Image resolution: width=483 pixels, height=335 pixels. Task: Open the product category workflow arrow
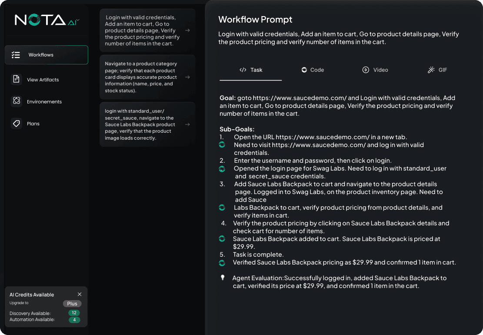(x=187, y=77)
